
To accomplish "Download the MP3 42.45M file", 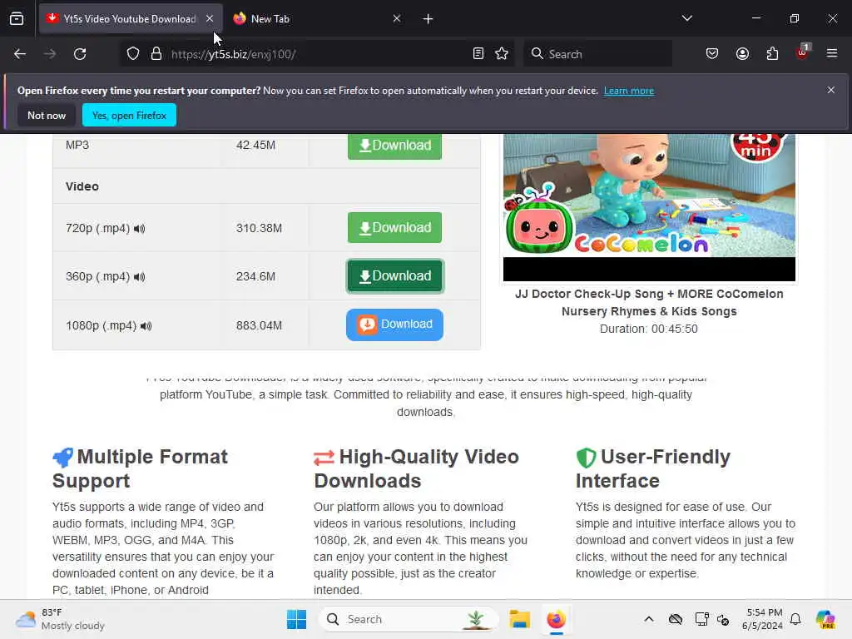I will pos(394,146).
